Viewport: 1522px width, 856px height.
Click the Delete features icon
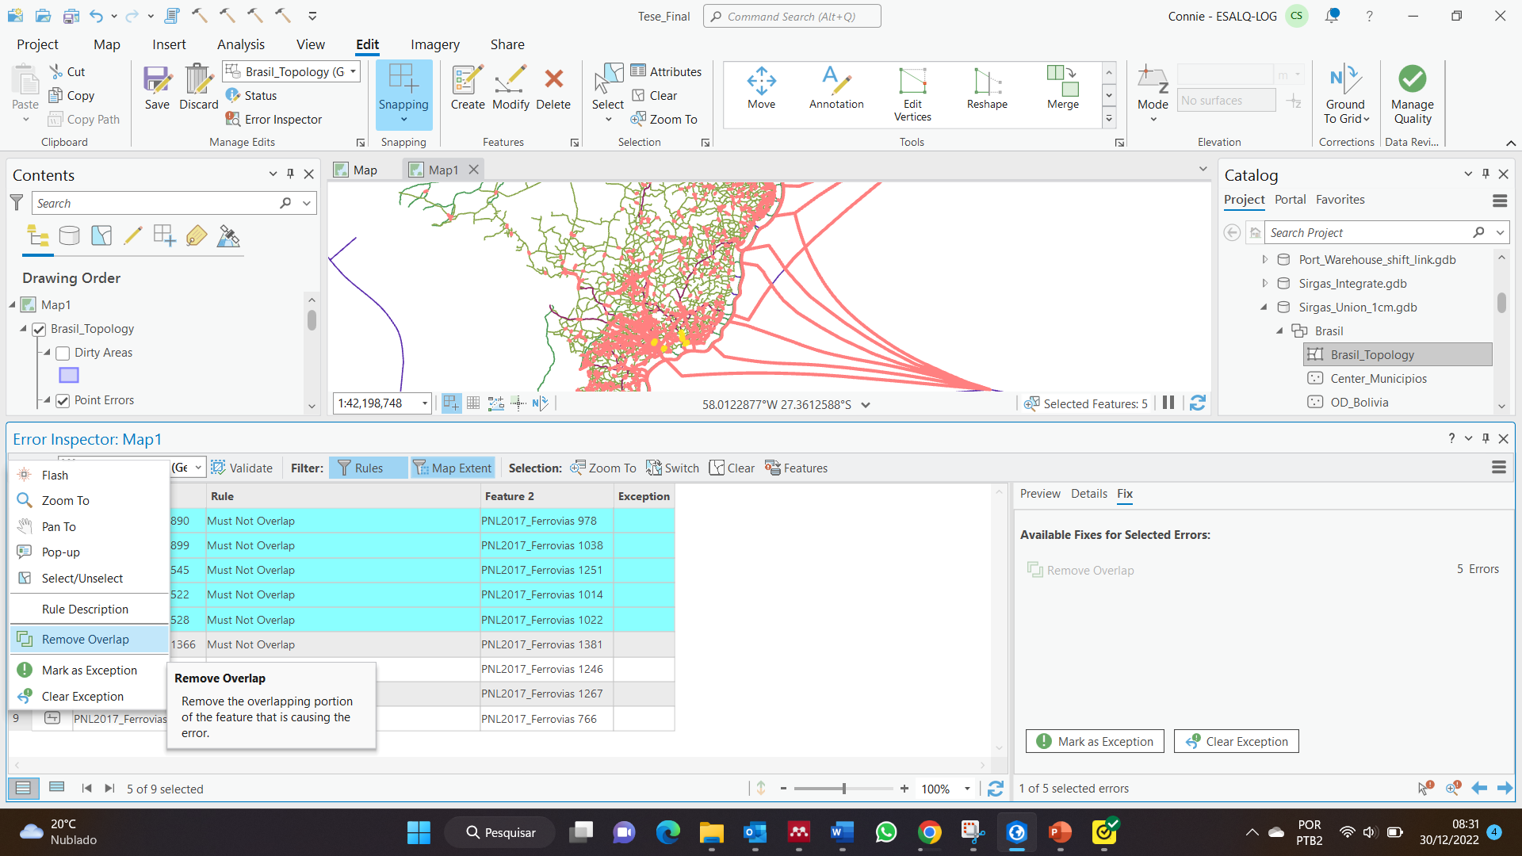click(x=553, y=79)
